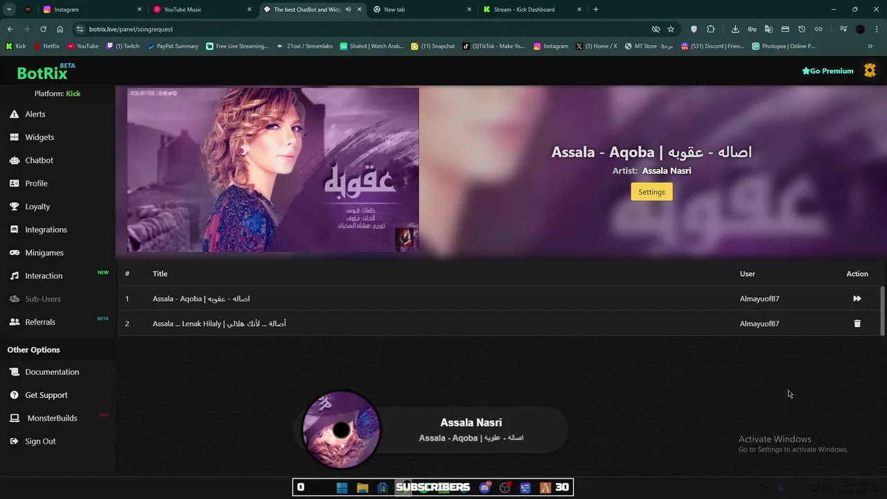Click AlmayuofB7 user in first row
This screenshot has height=499, width=887.
point(759,299)
